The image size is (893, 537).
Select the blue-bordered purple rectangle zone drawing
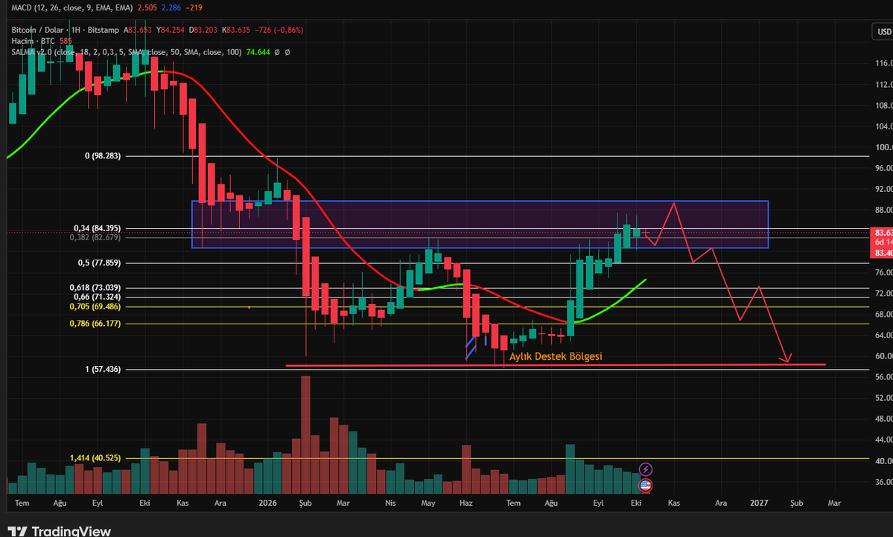480,224
